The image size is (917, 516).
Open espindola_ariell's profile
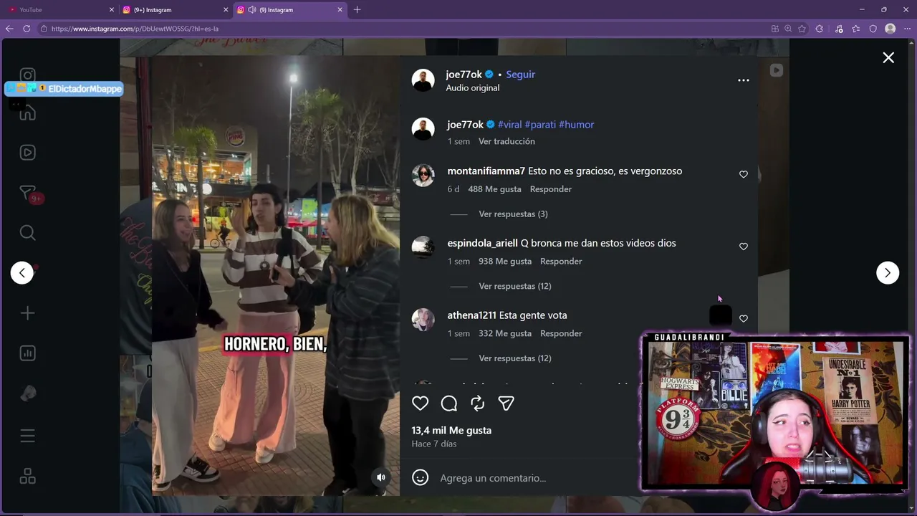[x=482, y=244]
